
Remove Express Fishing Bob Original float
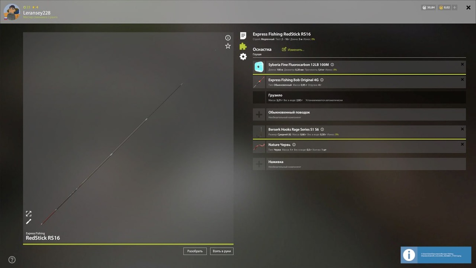(x=463, y=80)
